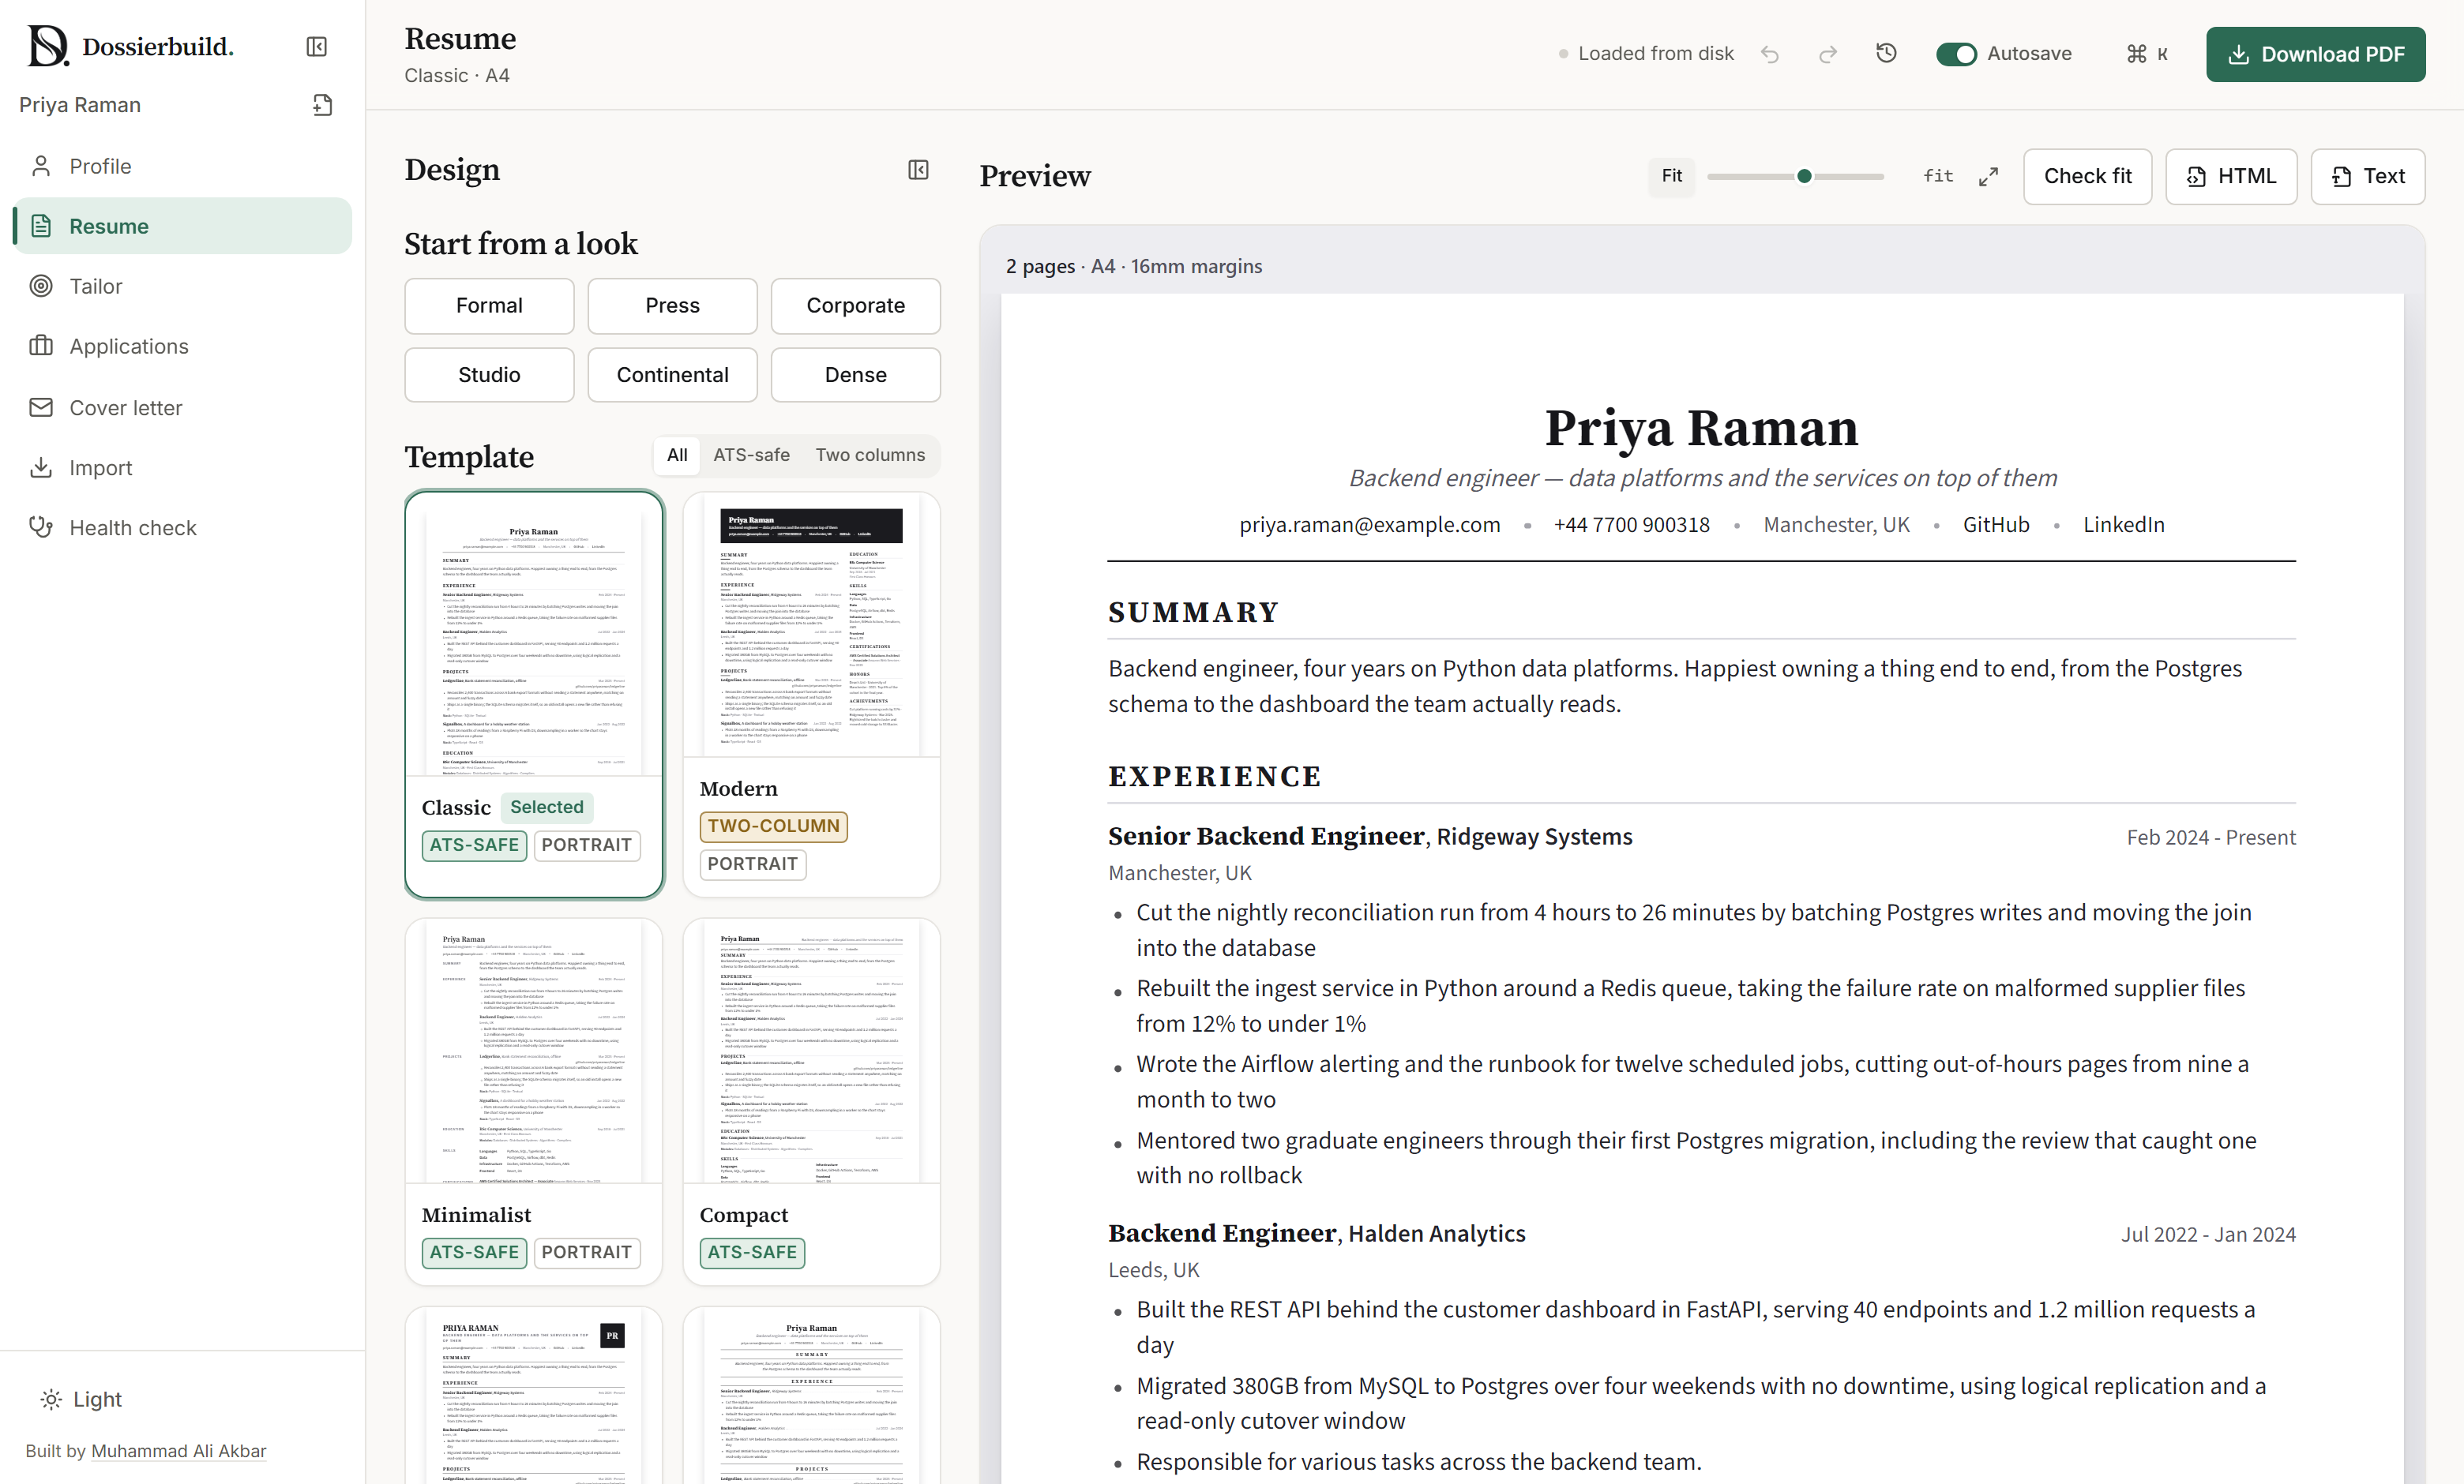Apply the Corporate look
The height and width of the screenshot is (1484, 2464).
click(855, 305)
